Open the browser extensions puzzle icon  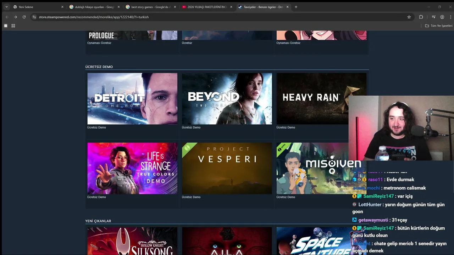tap(421, 17)
